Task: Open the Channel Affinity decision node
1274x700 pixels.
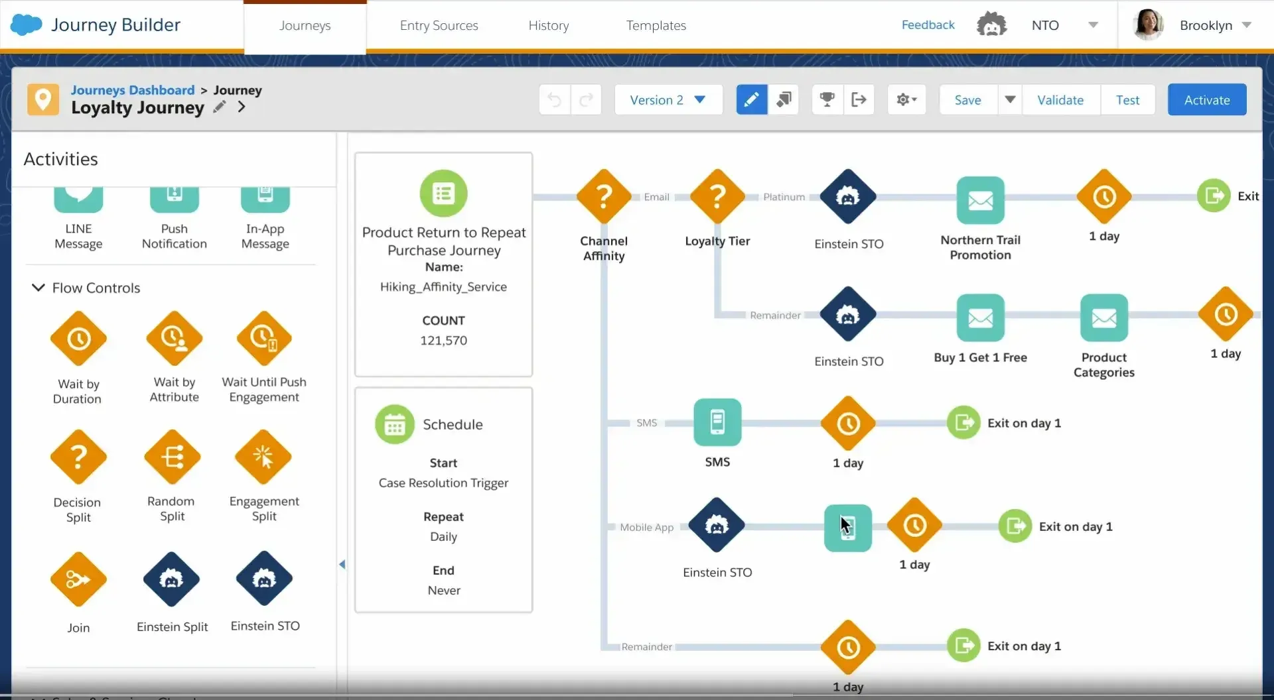Action: 604,197
